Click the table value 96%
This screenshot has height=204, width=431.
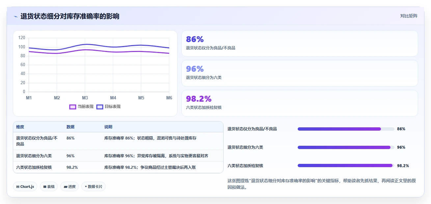[x=70, y=156]
